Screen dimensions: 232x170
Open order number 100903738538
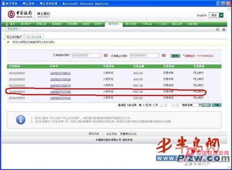[x=60, y=79]
